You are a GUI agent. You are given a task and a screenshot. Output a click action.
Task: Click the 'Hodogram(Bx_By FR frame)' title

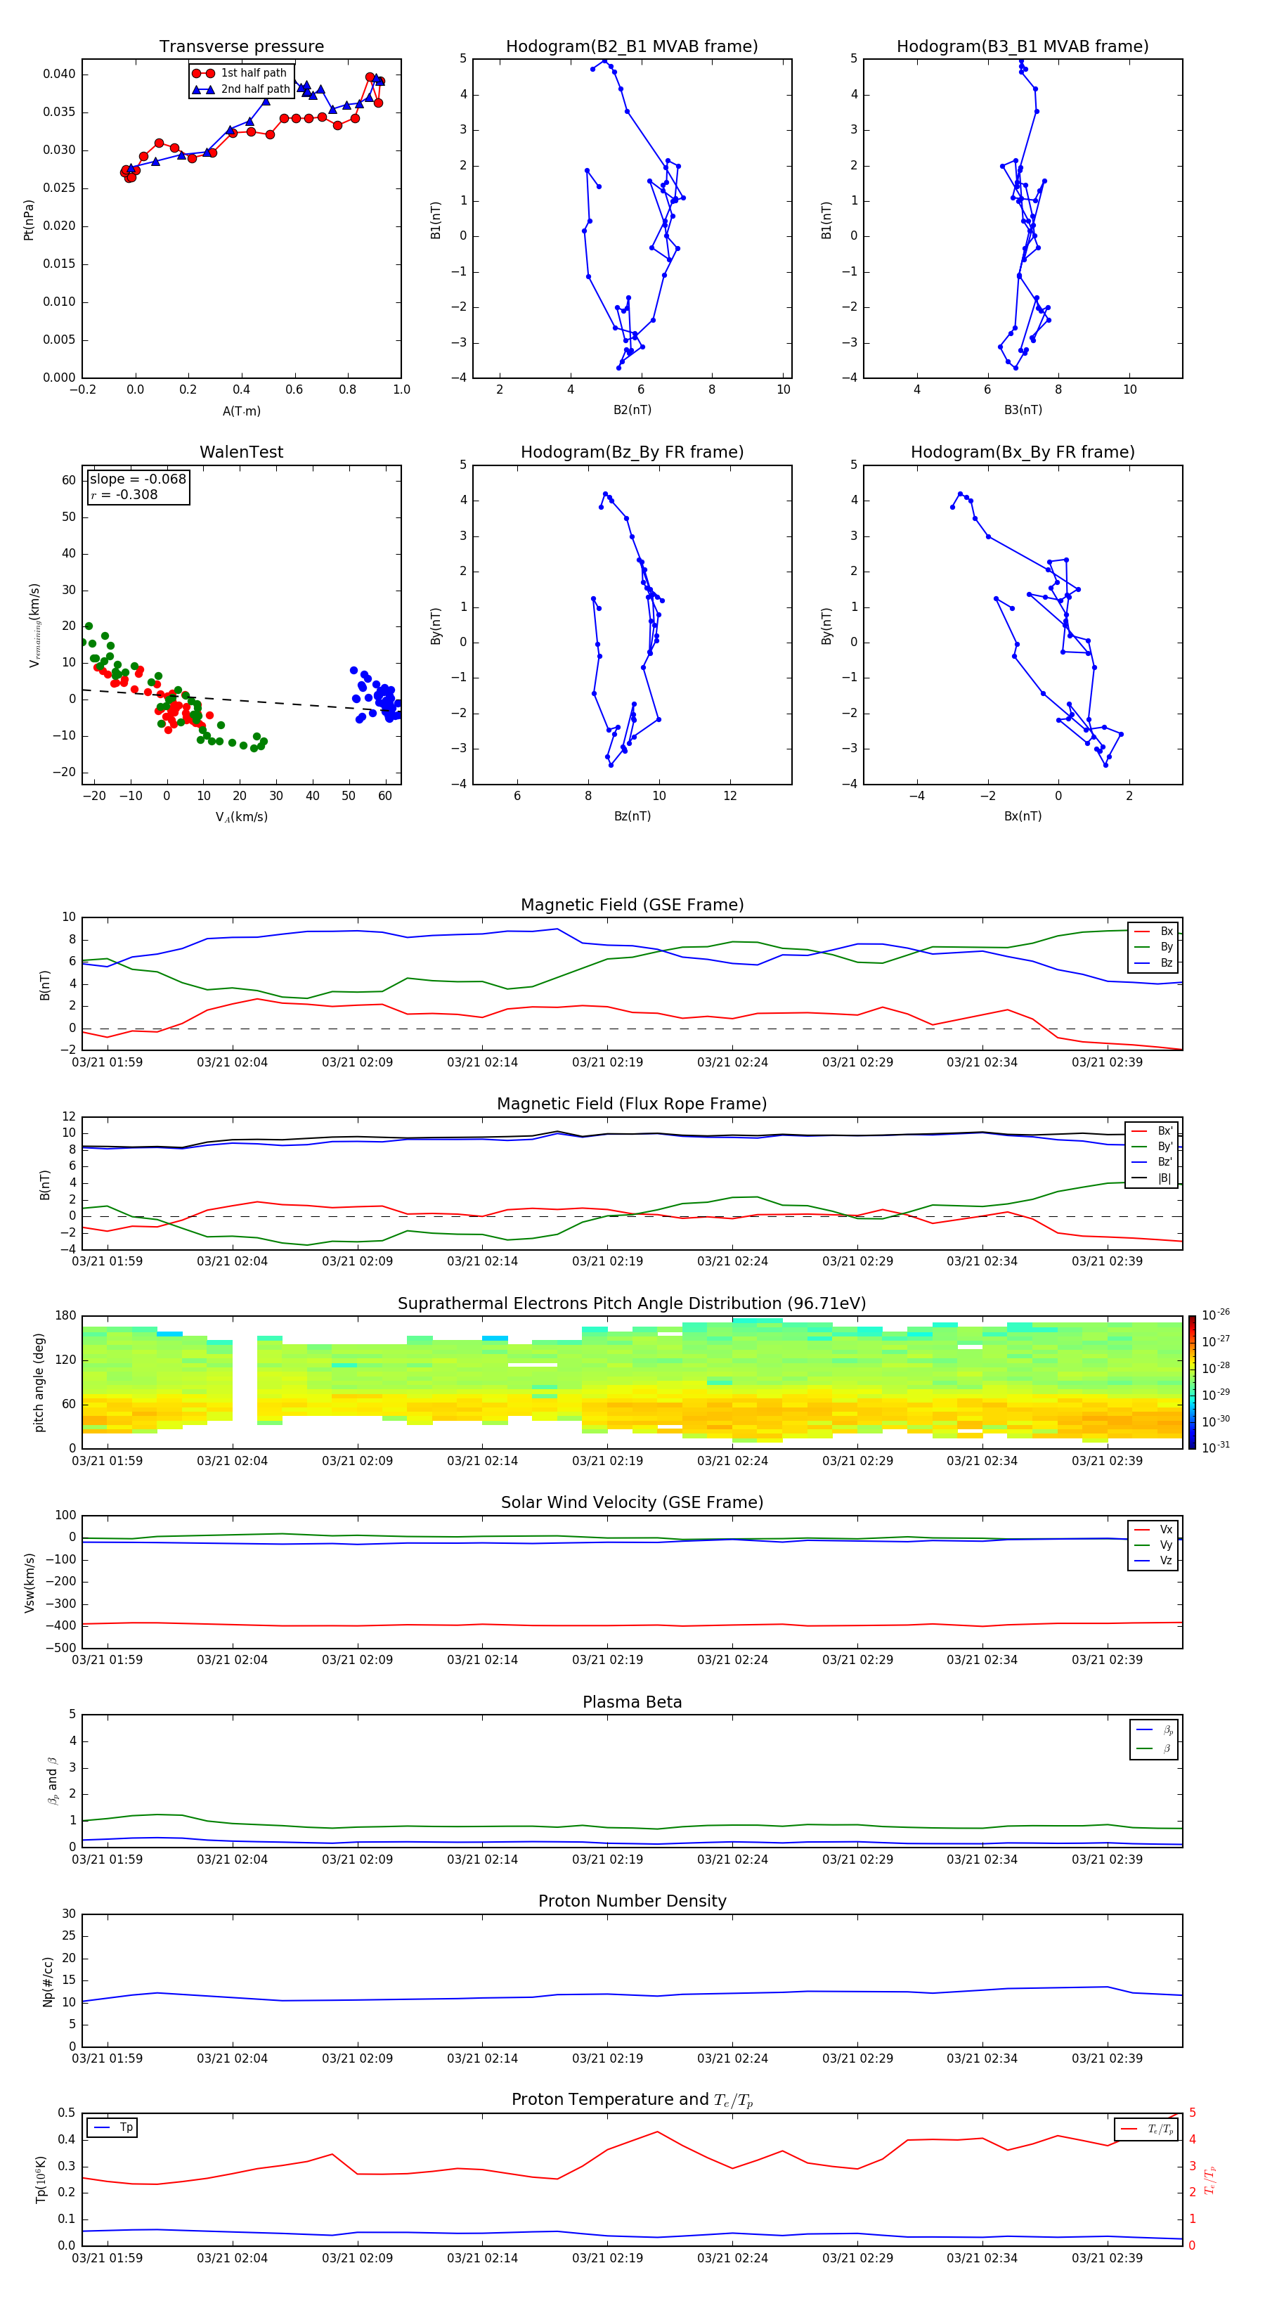(1023, 452)
